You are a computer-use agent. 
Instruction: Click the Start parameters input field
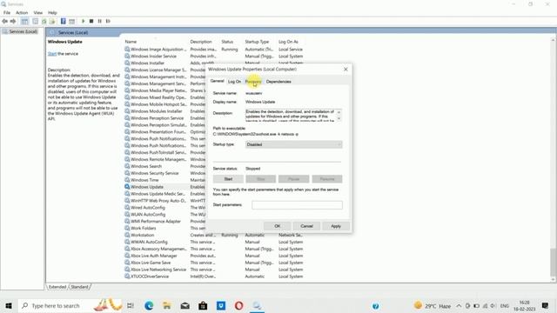coord(298,205)
